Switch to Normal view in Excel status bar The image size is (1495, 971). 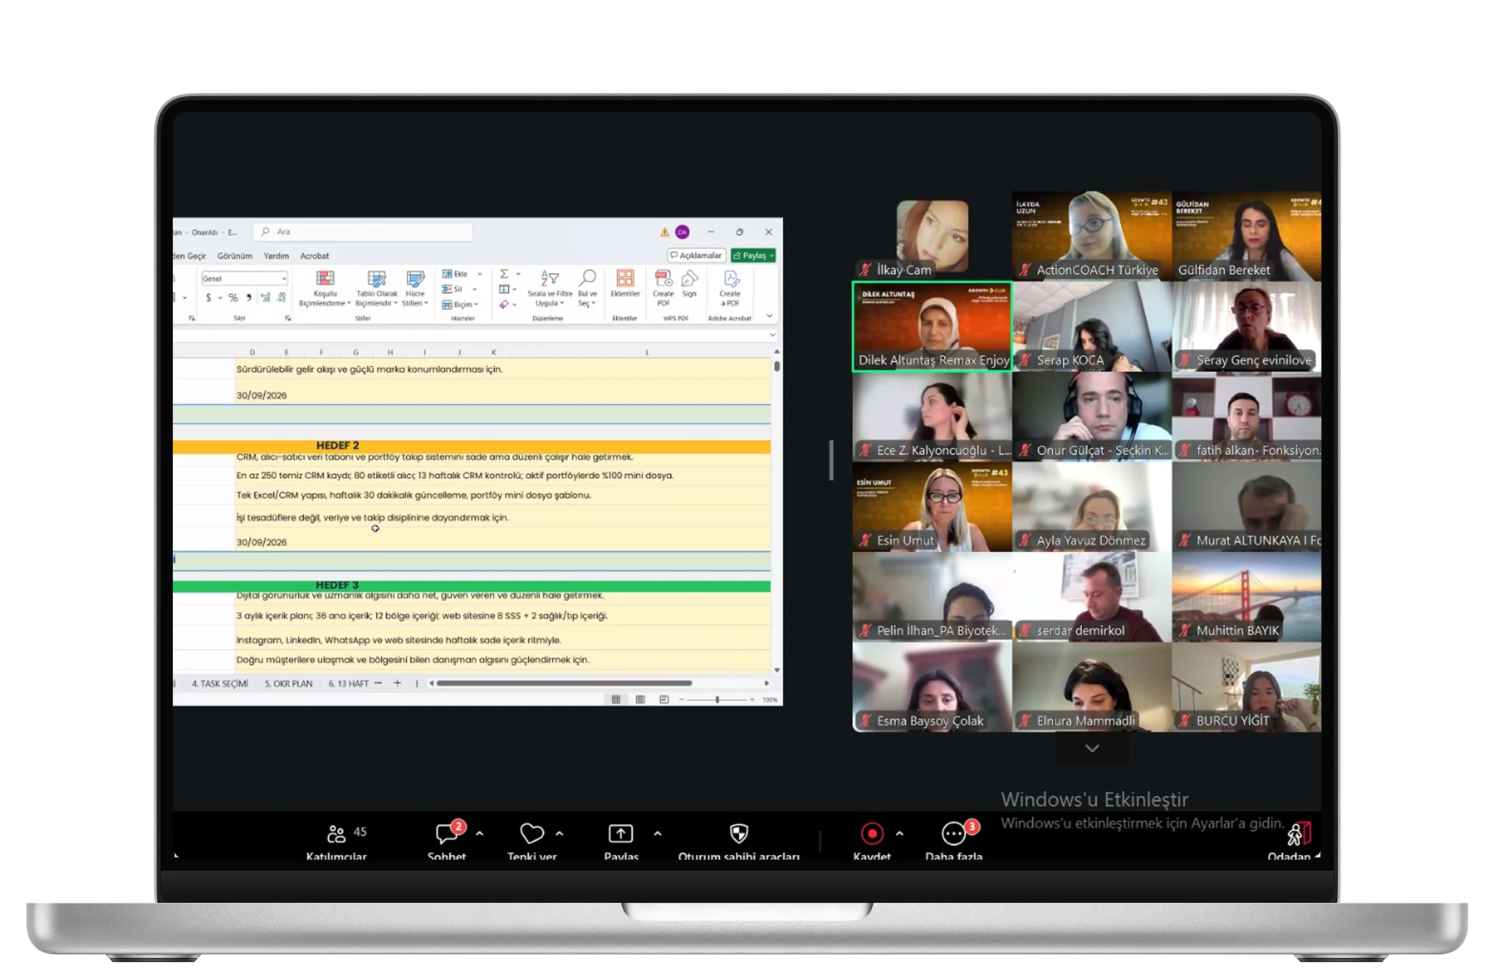(x=616, y=699)
